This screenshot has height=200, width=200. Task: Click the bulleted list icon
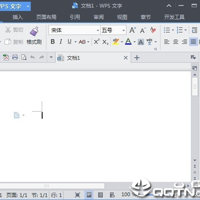coord(167,30)
